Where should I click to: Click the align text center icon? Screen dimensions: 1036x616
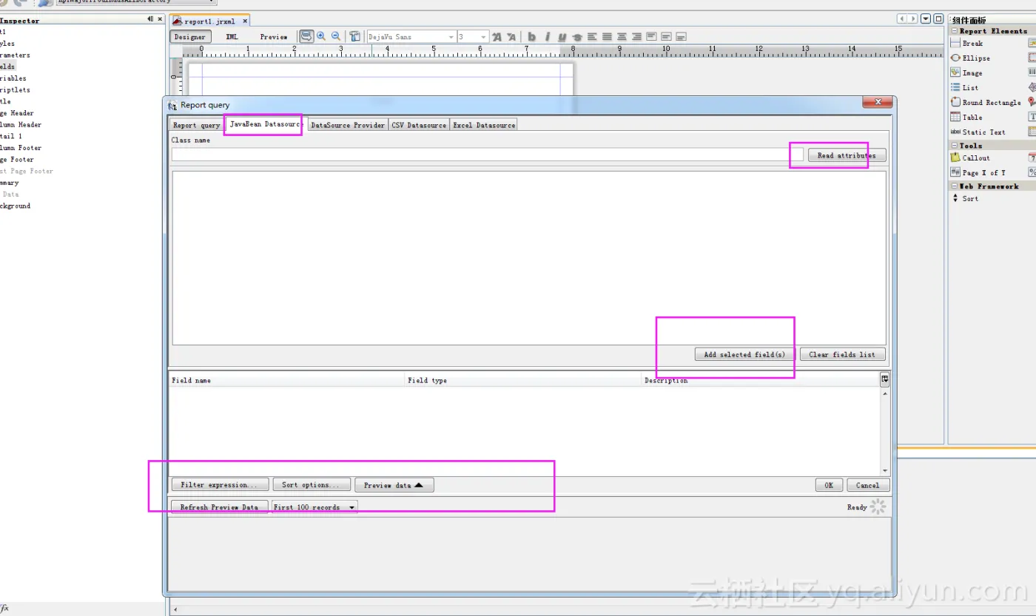tap(622, 37)
